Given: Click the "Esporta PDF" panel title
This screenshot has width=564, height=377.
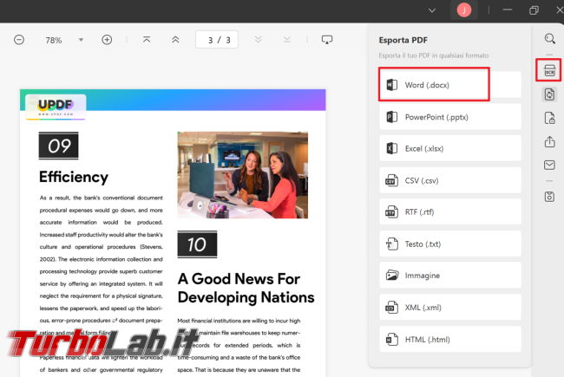Looking at the screenshot, I should (403, 40).
